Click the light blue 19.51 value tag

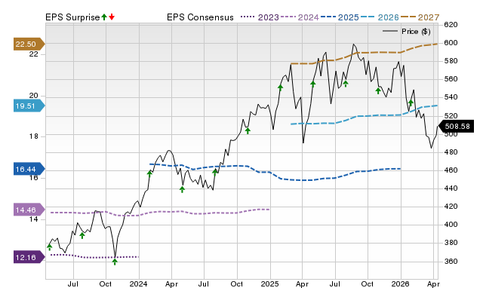pos(29,106)
